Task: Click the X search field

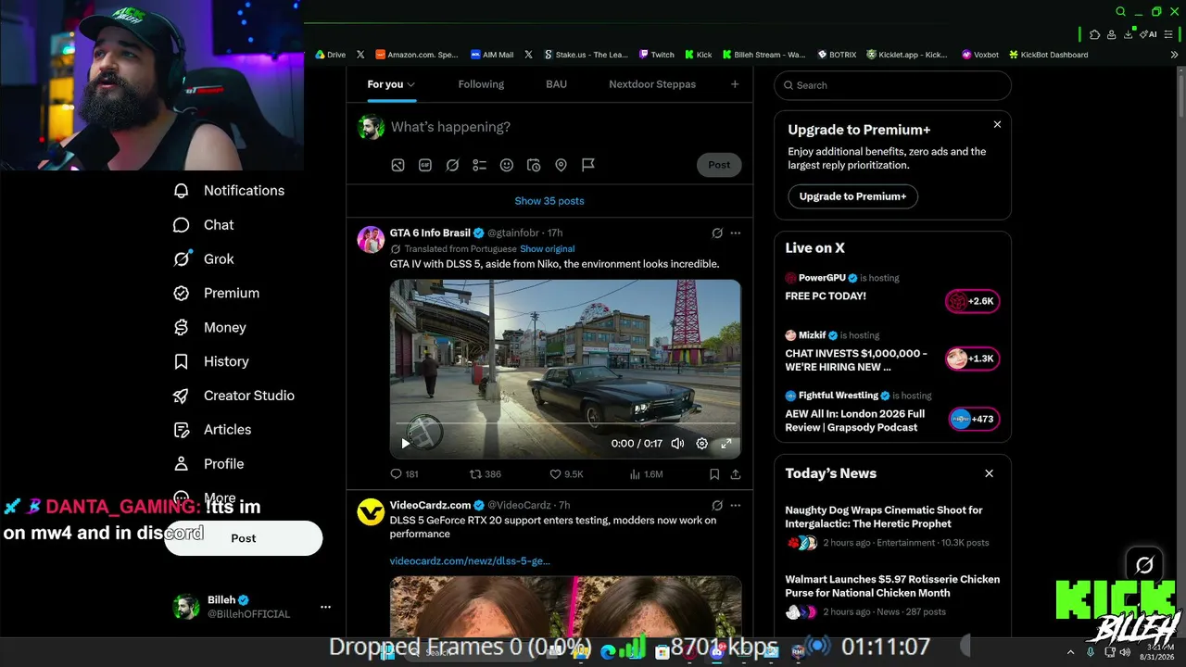Action: (x=892, y=85)
